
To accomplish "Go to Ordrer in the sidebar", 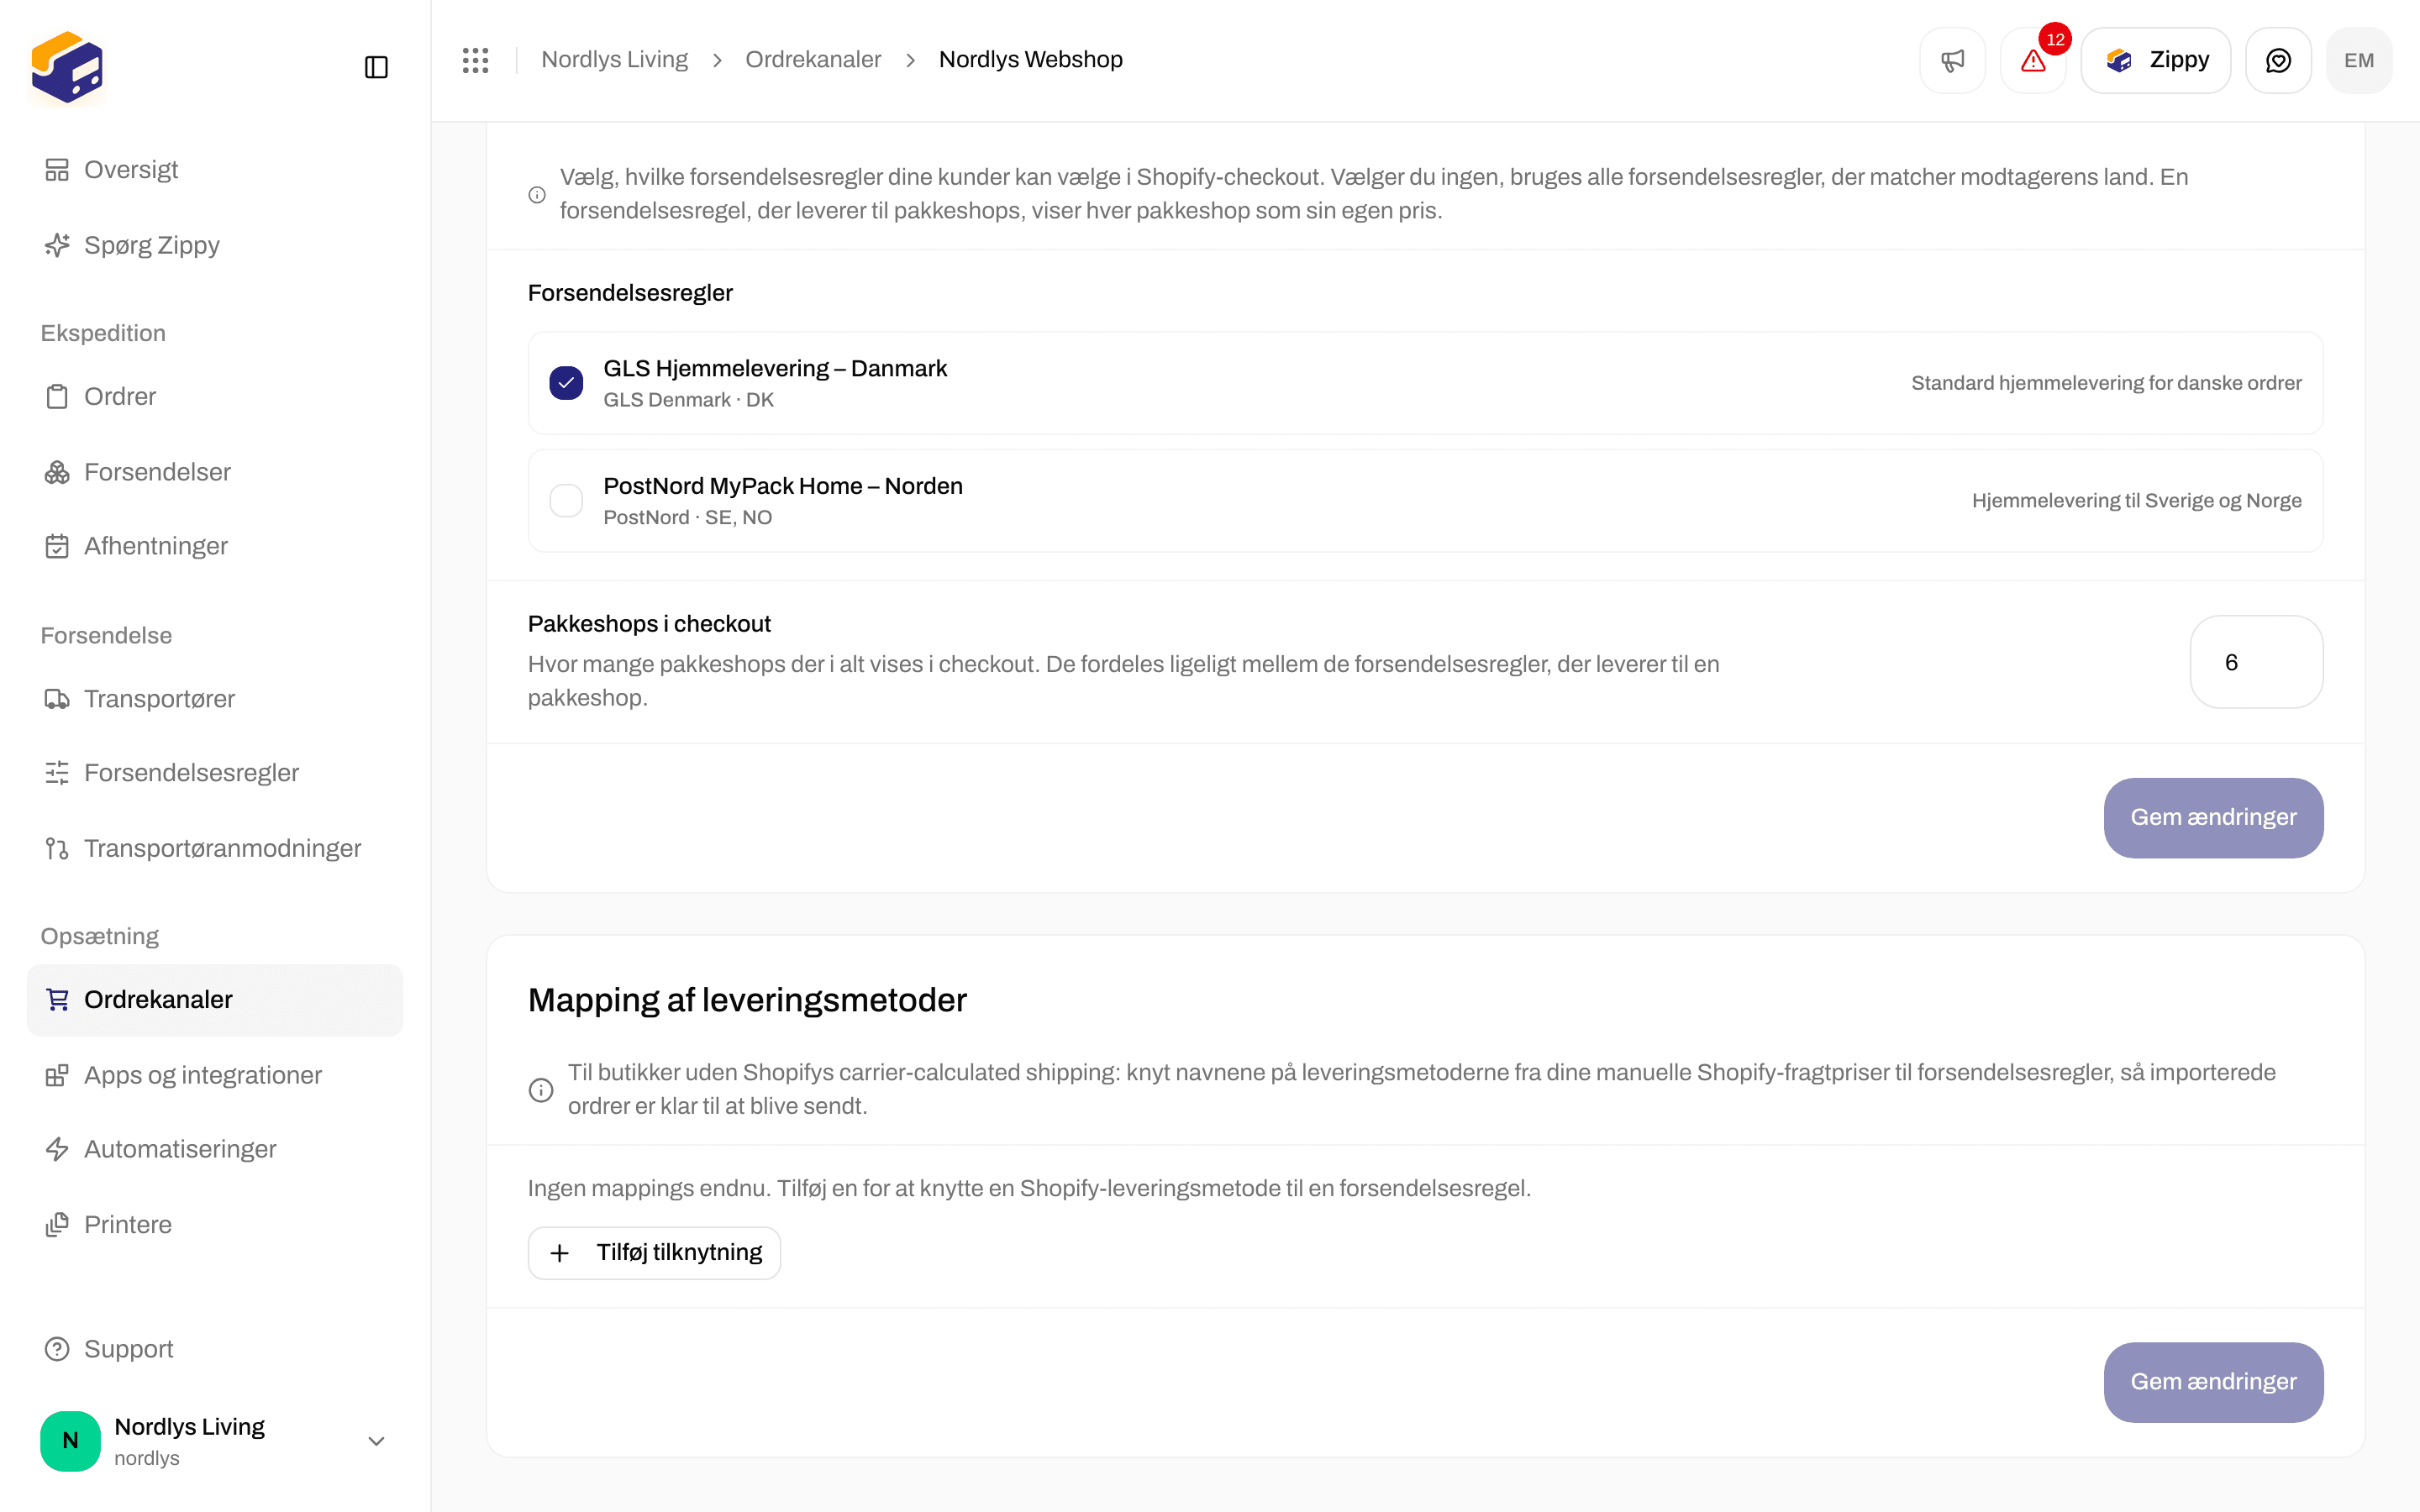I will click(215, 397).
